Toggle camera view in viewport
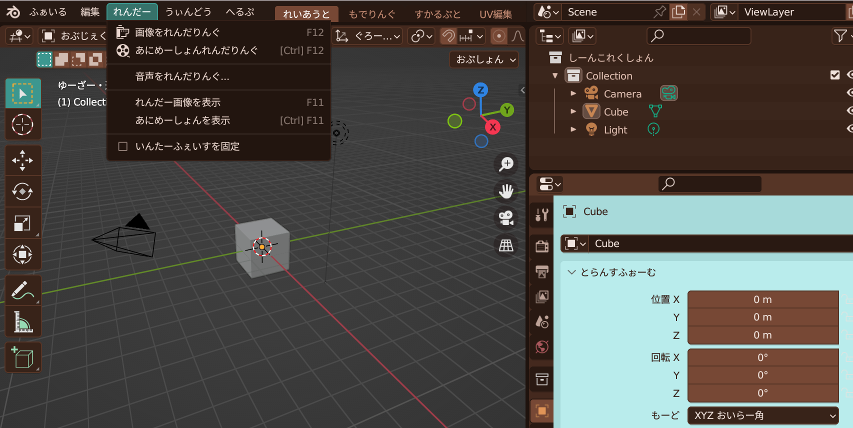This screenshot has width=853, height=428. coord(506,217)
